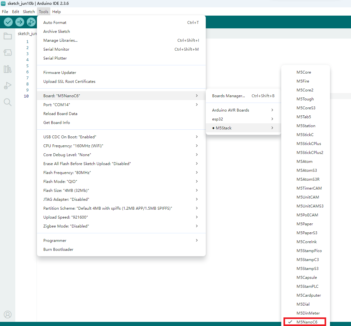
Task: Expand Board: "M5NanoC6" submenu
Action: [121, 96]
